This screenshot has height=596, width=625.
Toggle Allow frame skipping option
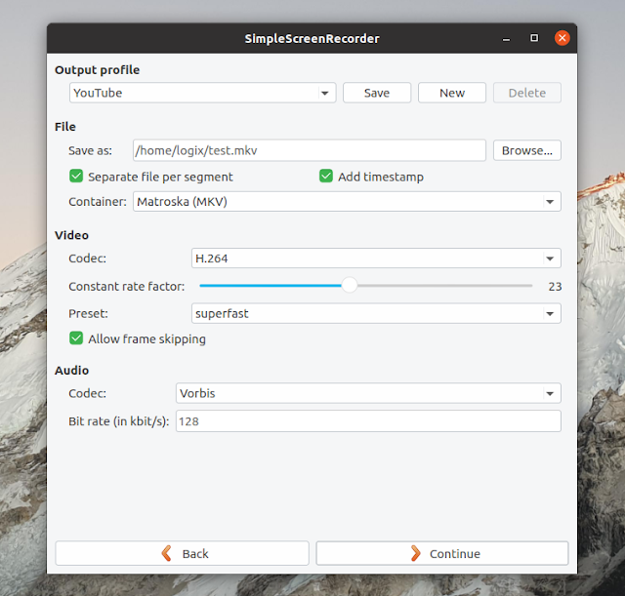[x=76, y=338]
